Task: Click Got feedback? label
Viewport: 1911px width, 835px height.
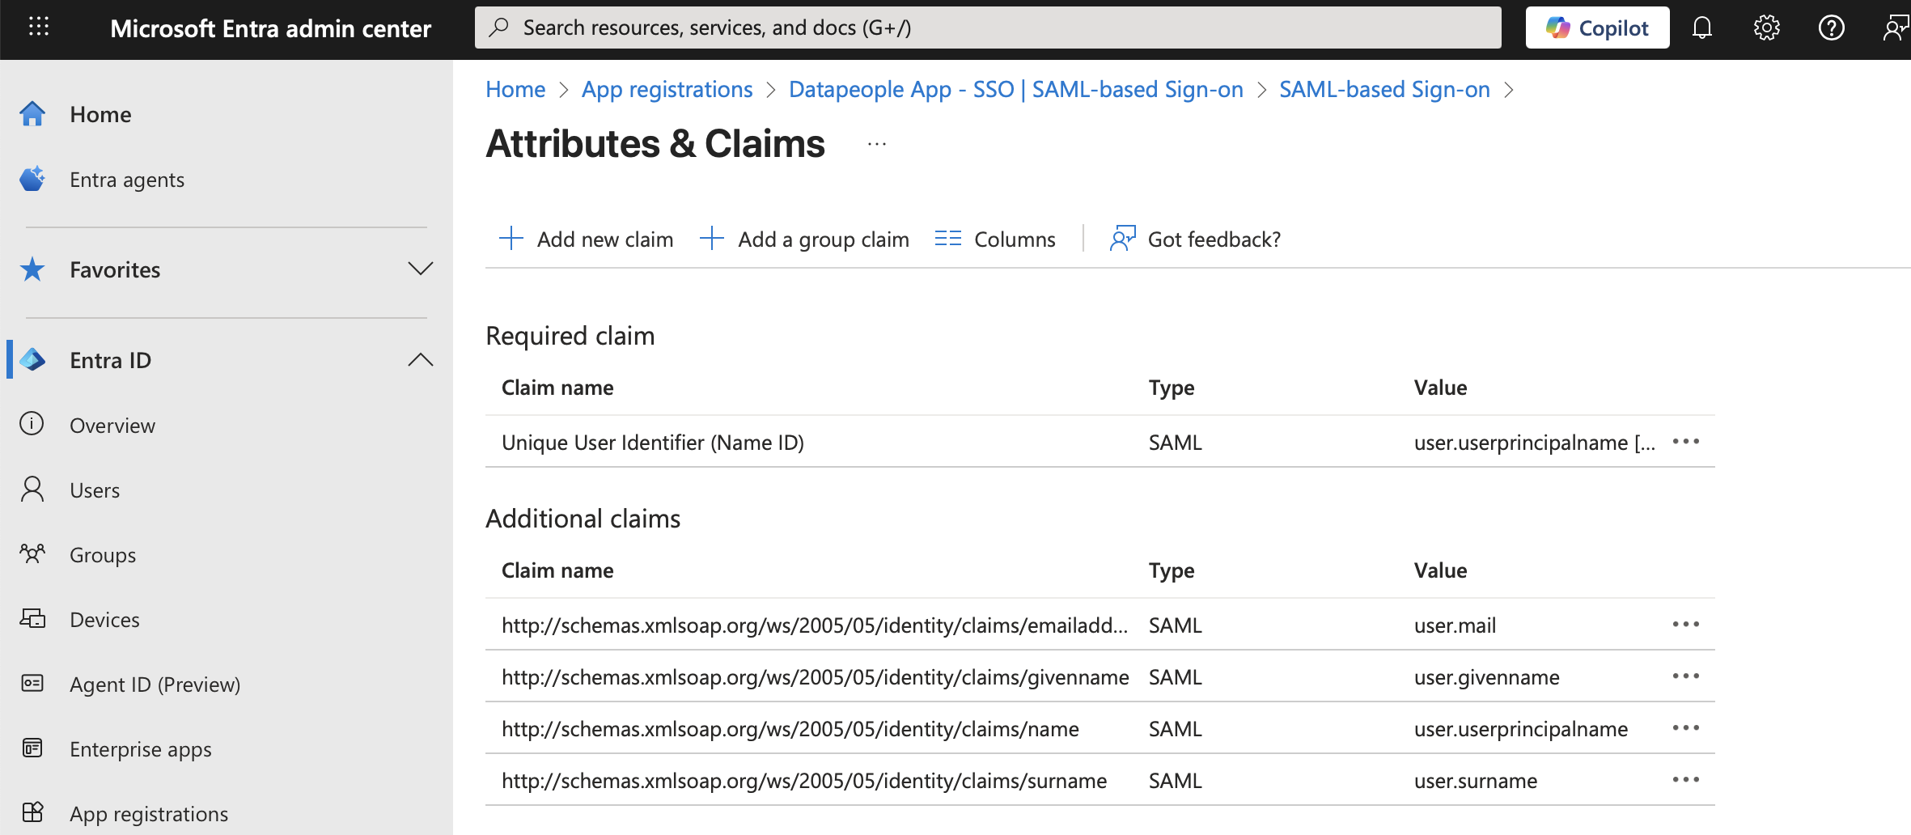Action: point(1214,239)
